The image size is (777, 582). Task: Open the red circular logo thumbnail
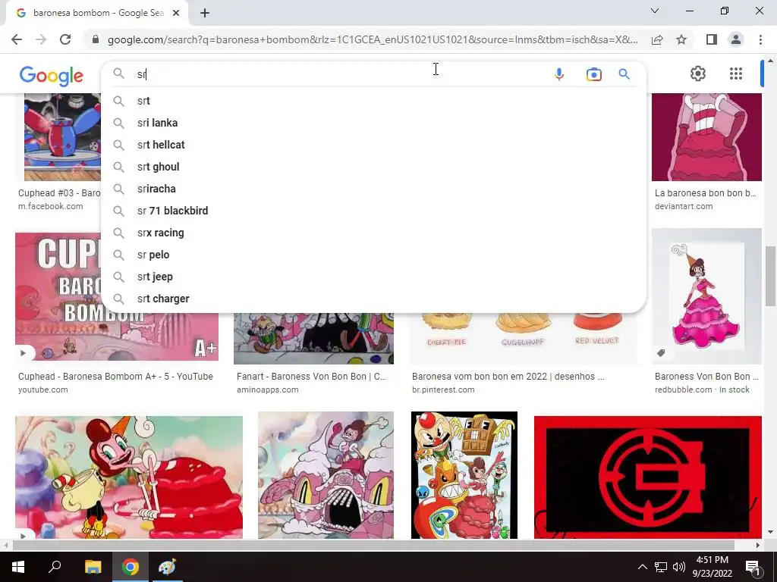tap(648, 477)
